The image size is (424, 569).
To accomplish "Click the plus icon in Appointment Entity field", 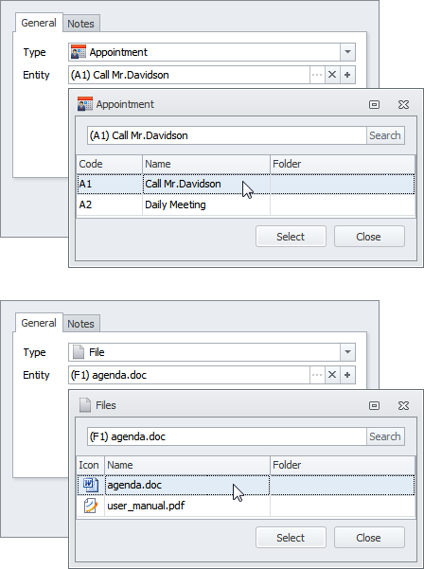I will (x=347, y=75).
